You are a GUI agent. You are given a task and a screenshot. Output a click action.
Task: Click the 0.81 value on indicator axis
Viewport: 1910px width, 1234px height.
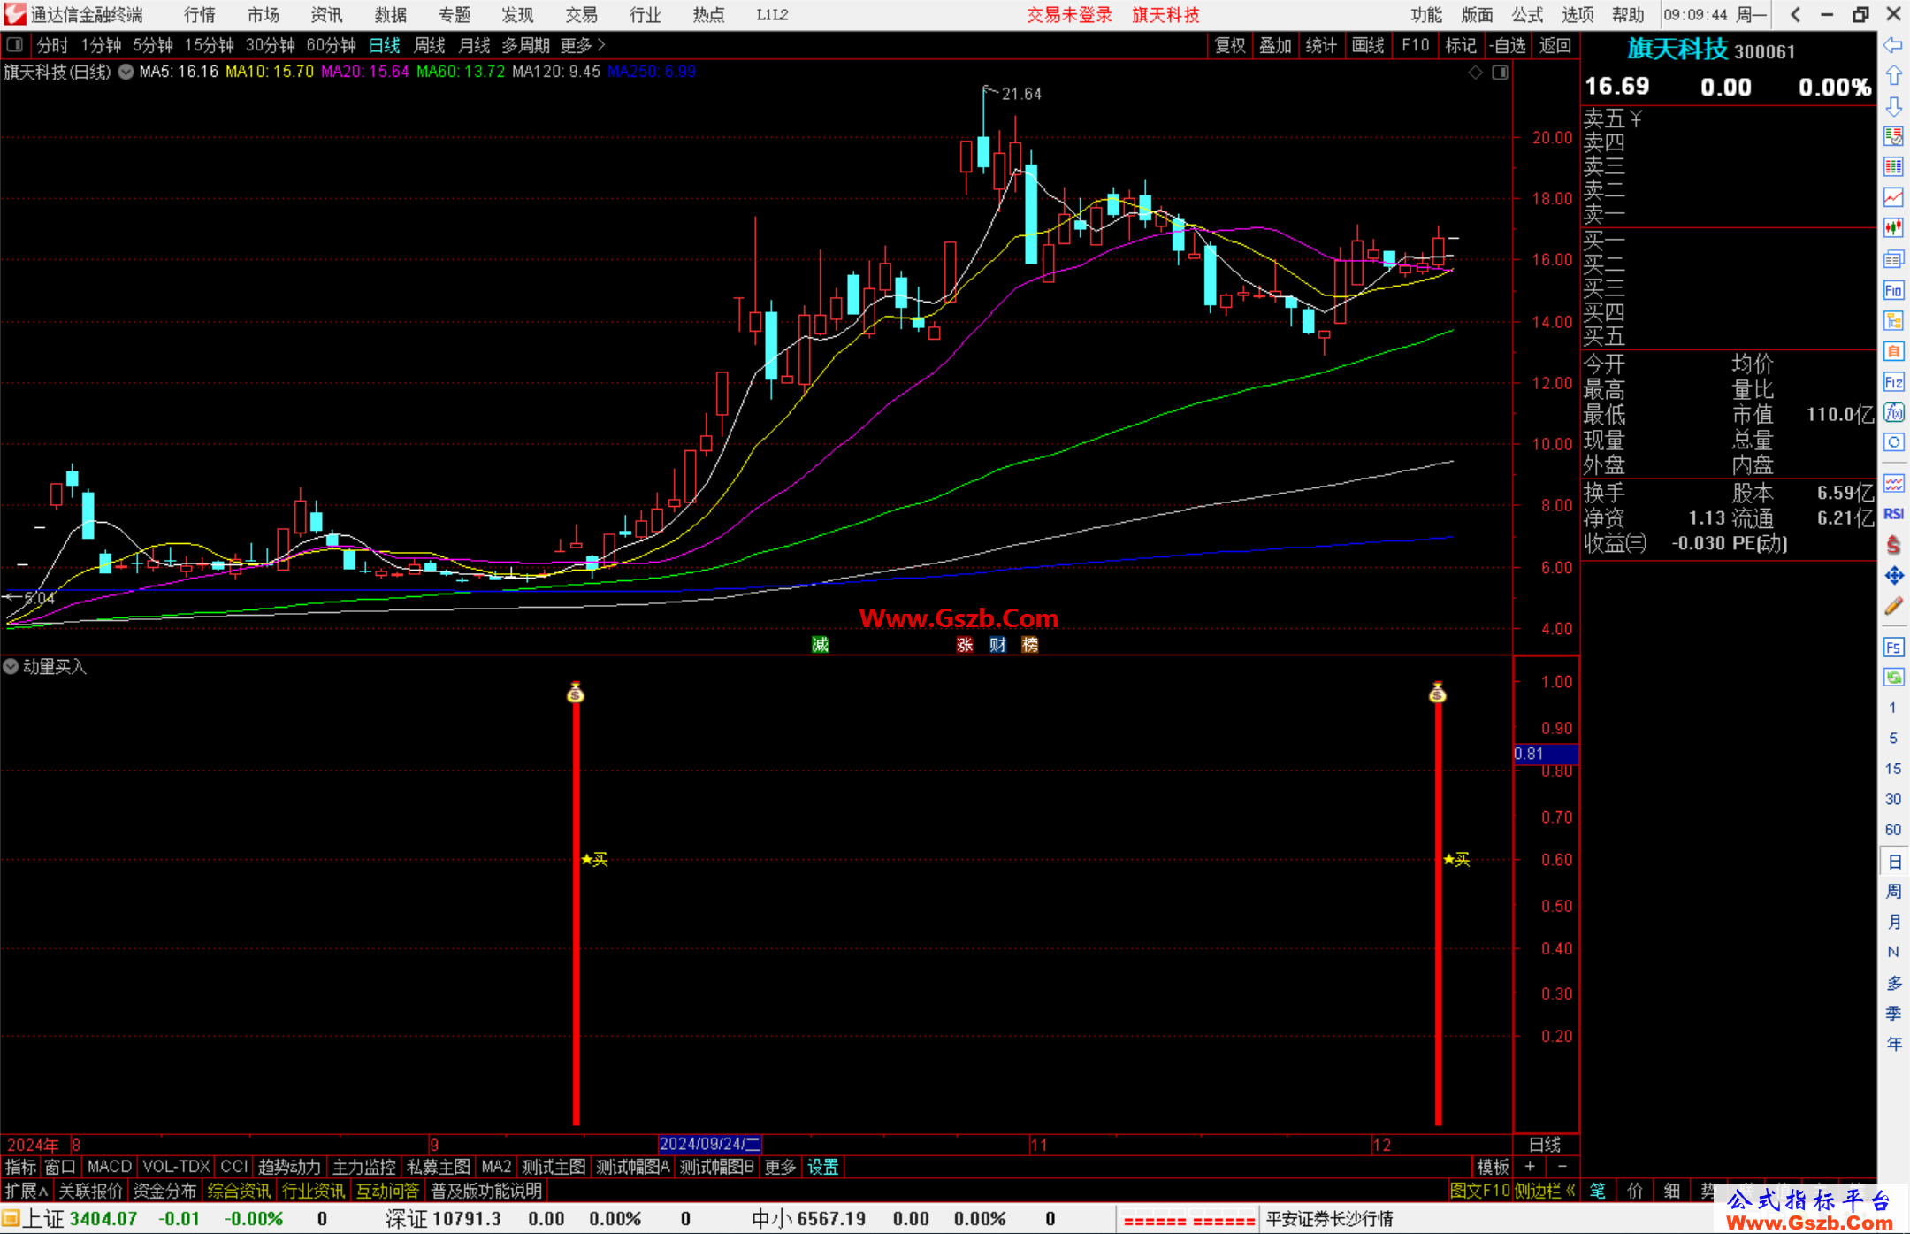pos(1546,754)
